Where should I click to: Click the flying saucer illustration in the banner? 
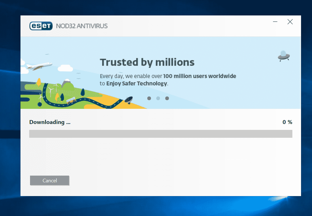[x=283, y=56]
